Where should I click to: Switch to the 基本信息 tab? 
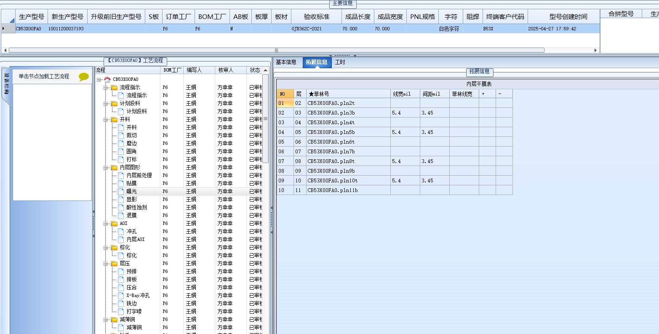tap(286, 62)
